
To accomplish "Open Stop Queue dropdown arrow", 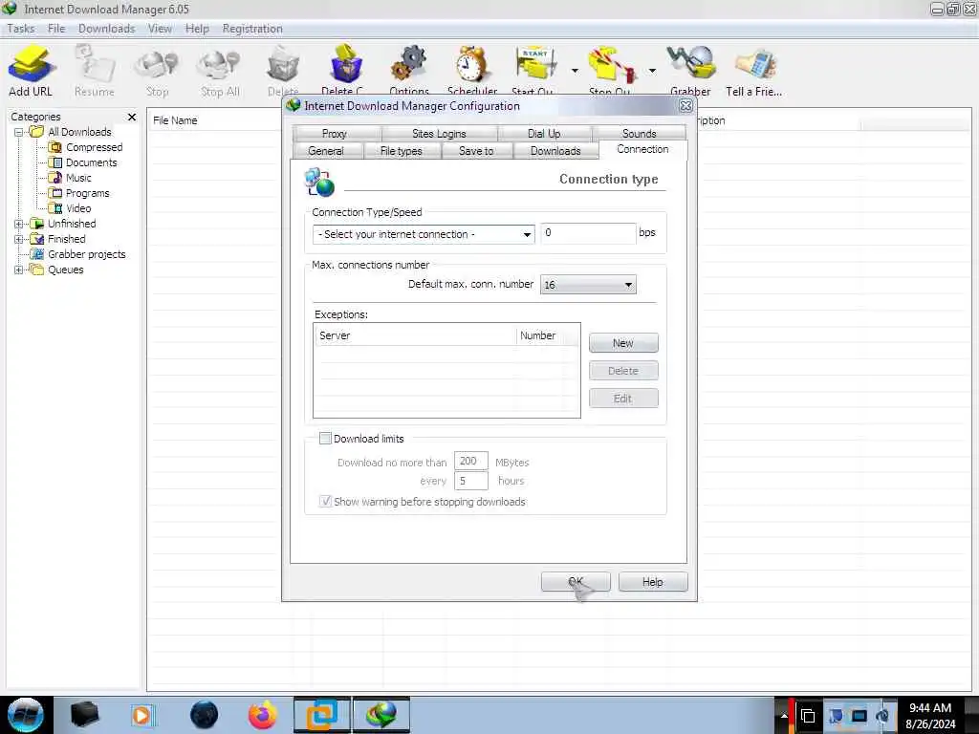I will 652,71.
